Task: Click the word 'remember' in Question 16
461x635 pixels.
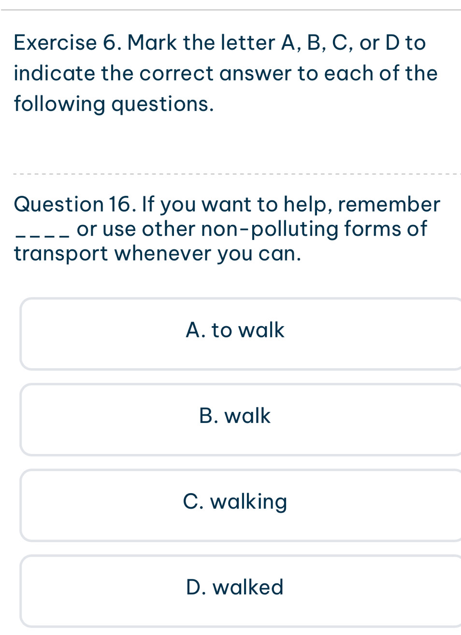Action: (x=389, y=204)
